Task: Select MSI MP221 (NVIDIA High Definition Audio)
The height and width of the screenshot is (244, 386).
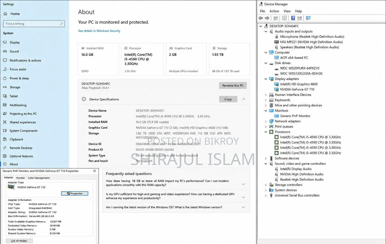Action: 311,42
